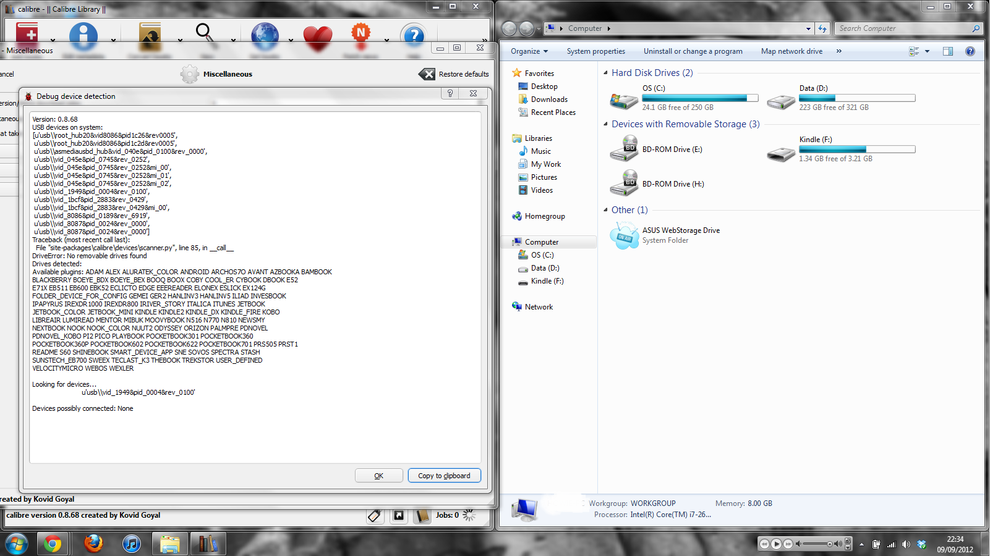Select ASUS WebStorage Drive
This screenshot has height=556, width=990.
point(665,235)
